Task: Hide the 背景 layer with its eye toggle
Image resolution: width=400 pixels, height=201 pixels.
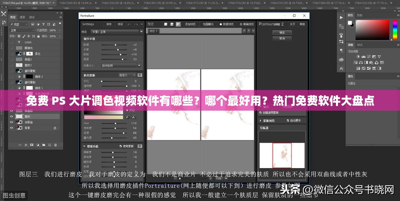Action: coord(12,128)
